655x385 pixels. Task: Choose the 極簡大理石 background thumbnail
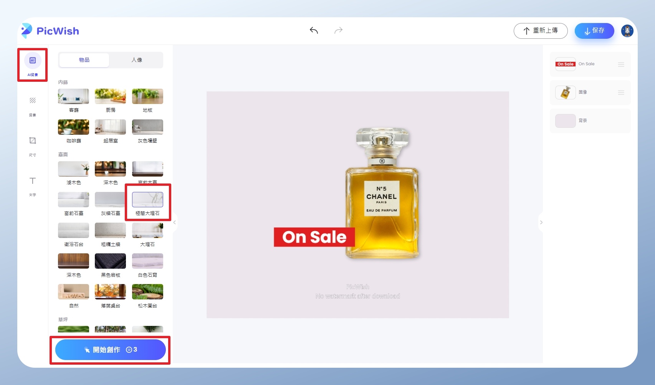pos(147,200)
